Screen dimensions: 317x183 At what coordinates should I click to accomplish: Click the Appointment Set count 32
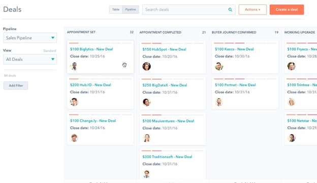coord(132,32)
